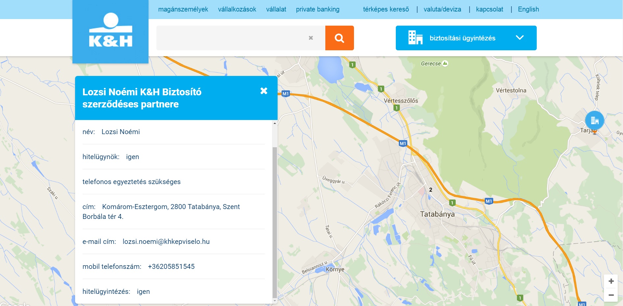
Task: Click the Vértestolna label on the map
Action: (x=511, y=90)
